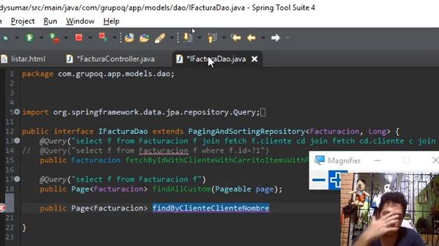The image size is (439, 246).
Task: Collapse the @Query annotation fold on line 13
Action: click(17, 141)
